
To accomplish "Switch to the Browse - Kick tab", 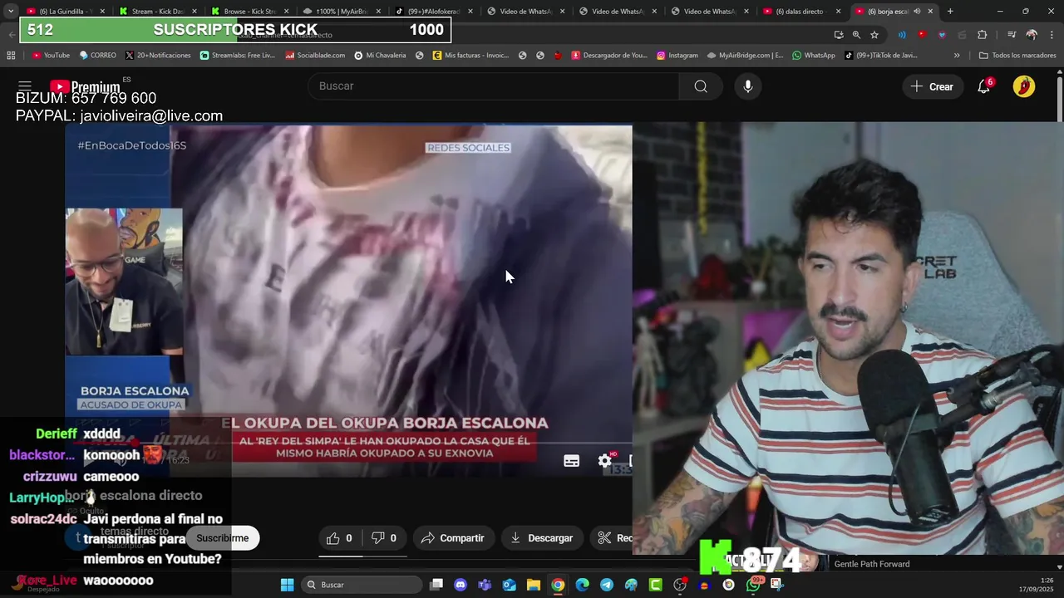I will click(x=250, y=12).
